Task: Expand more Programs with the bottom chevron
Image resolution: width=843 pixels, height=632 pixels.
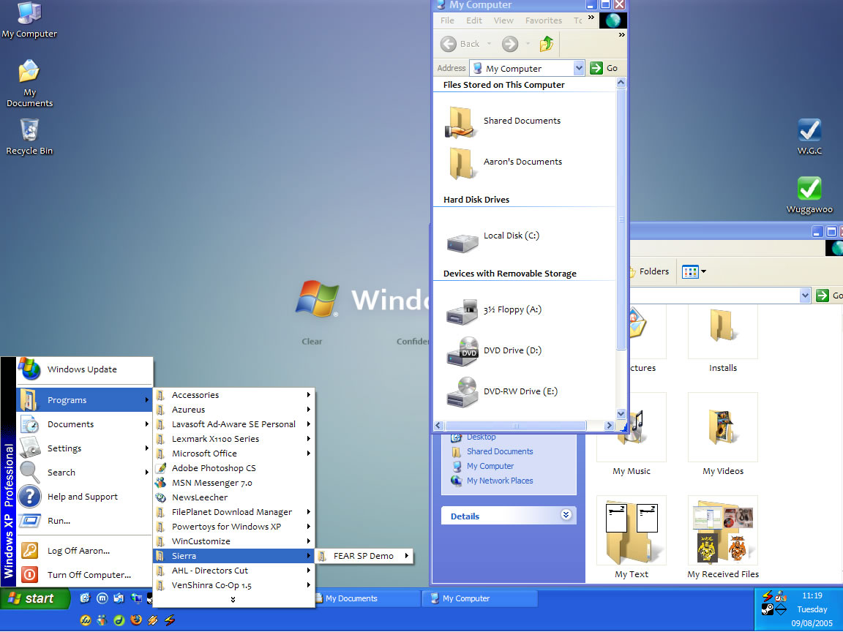Action: coord(233,600)
